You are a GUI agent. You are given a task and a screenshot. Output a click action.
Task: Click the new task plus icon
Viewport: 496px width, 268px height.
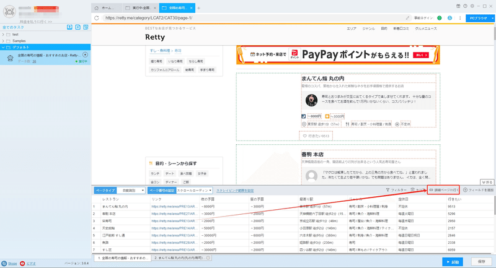(x=78, y=27)
